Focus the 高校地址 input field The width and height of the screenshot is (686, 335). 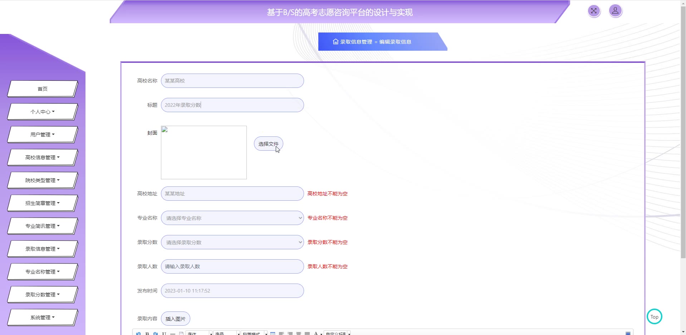tap(232, 194)
